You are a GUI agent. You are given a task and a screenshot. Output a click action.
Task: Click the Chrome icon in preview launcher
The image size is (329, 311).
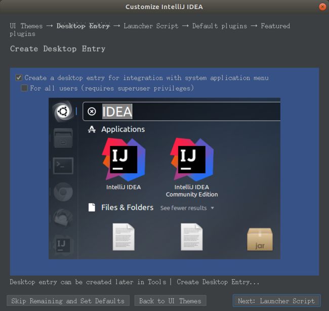[63, 192]
